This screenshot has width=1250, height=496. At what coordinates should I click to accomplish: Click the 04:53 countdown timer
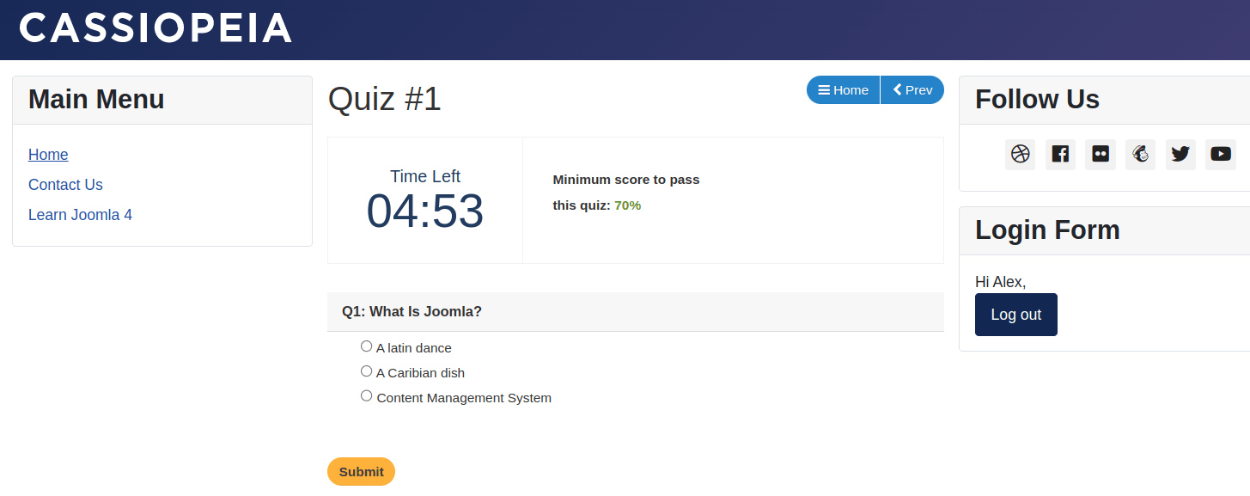425,211
